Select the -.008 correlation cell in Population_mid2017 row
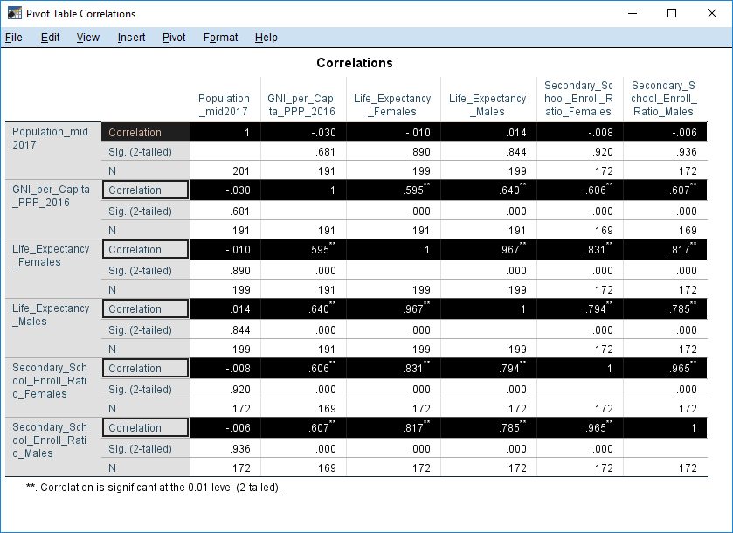The image size is (733, 533). [579, 132]
